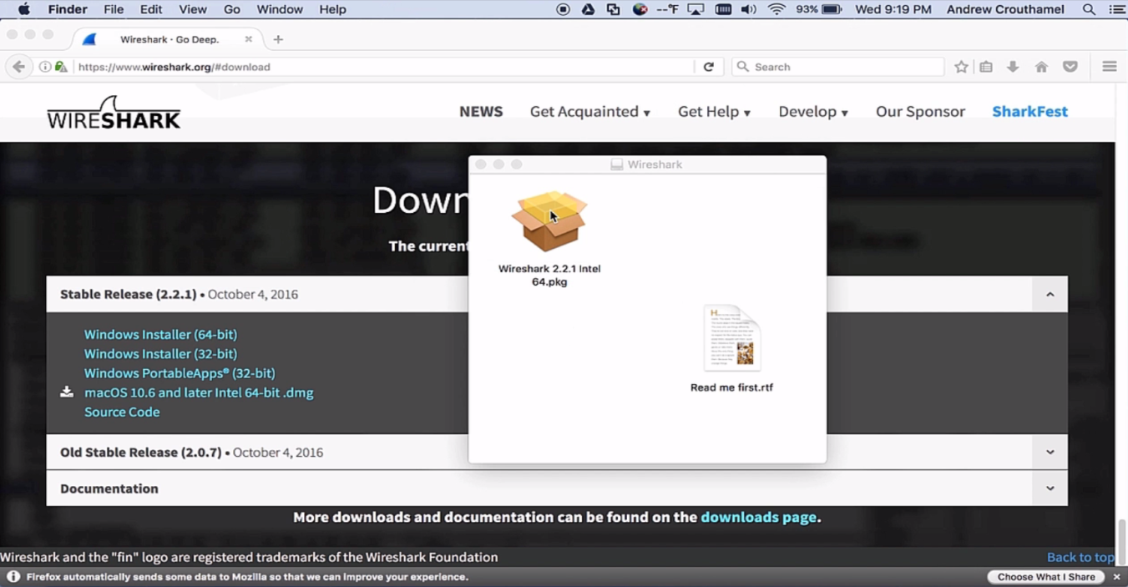Open the Wireshark 2.2.1 Intel 64.pkg installer

(x=549, y=223)
